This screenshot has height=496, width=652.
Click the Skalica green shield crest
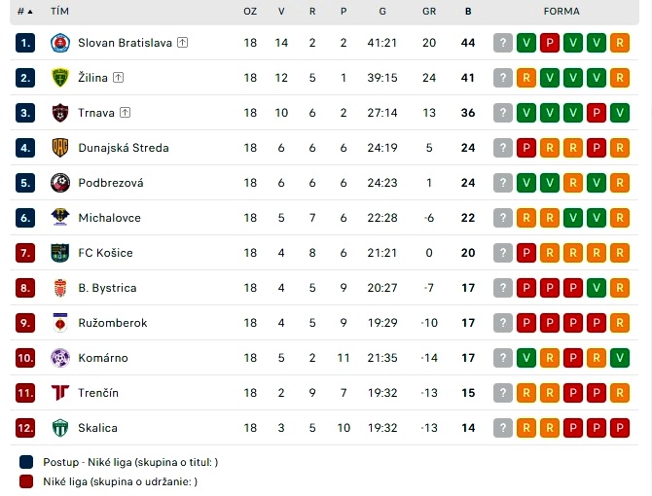pyautogui.click(x=60, y=428)
